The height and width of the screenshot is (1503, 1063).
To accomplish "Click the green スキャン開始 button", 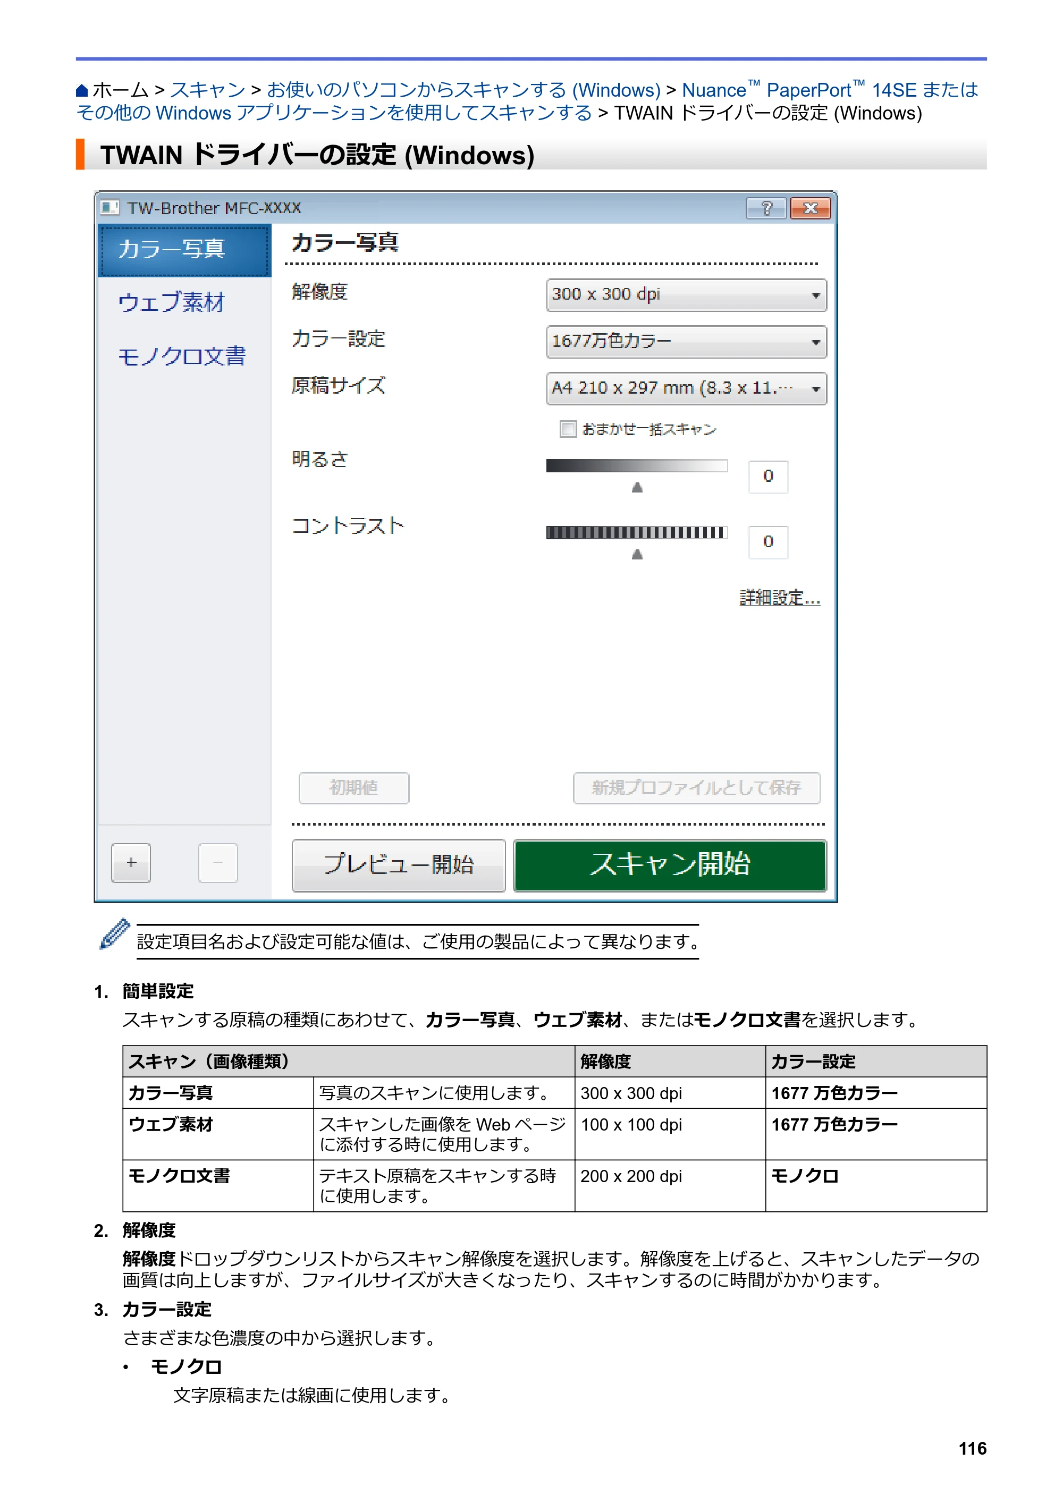I will [x=669, y=865].
